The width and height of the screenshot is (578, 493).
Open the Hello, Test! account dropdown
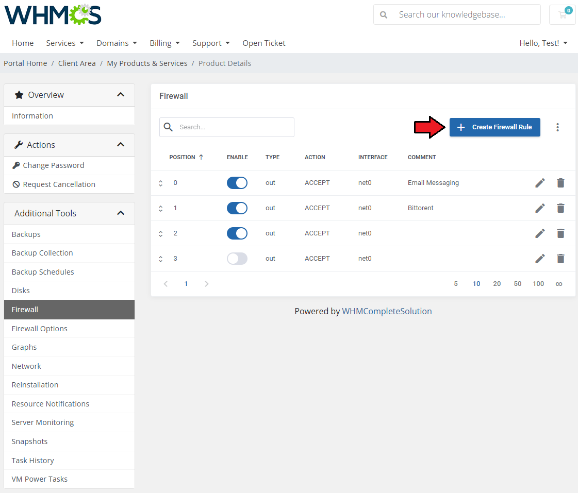543,43
